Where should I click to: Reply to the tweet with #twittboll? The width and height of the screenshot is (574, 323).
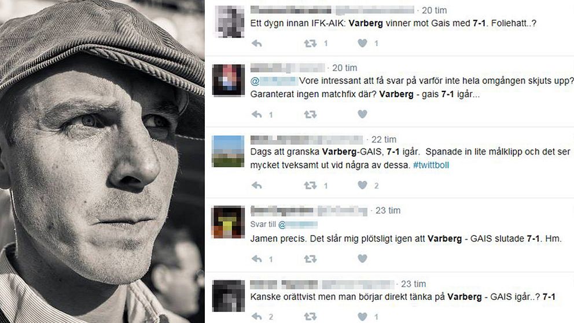coord(257,186)
